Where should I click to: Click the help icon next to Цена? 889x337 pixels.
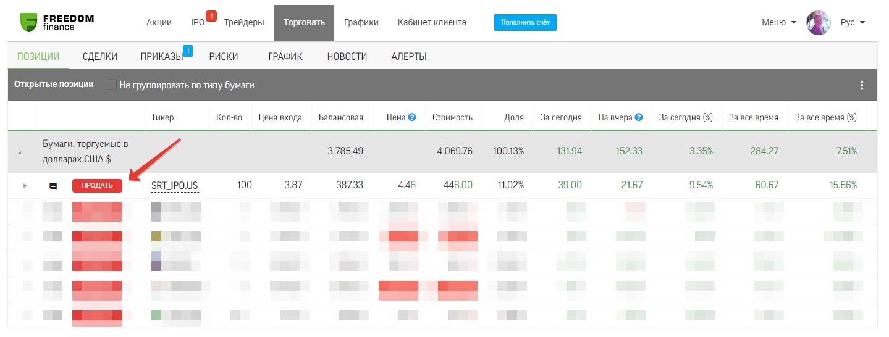point(412,117)
